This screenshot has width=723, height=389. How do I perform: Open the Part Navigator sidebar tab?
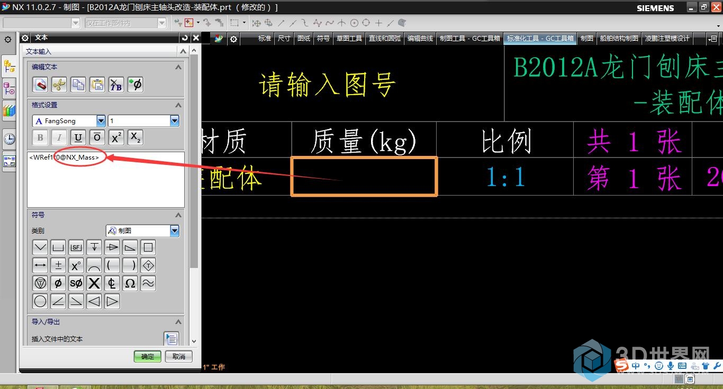click(9, 87)
